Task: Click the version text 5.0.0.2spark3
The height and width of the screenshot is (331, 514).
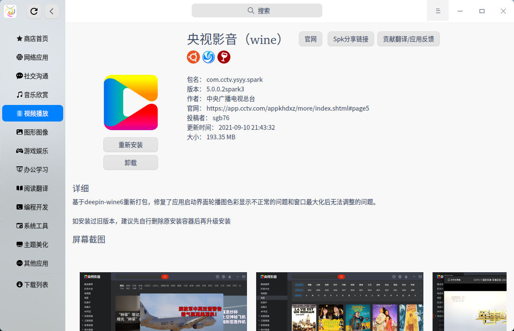Action: pyautogui.click(x=225, y=89)
